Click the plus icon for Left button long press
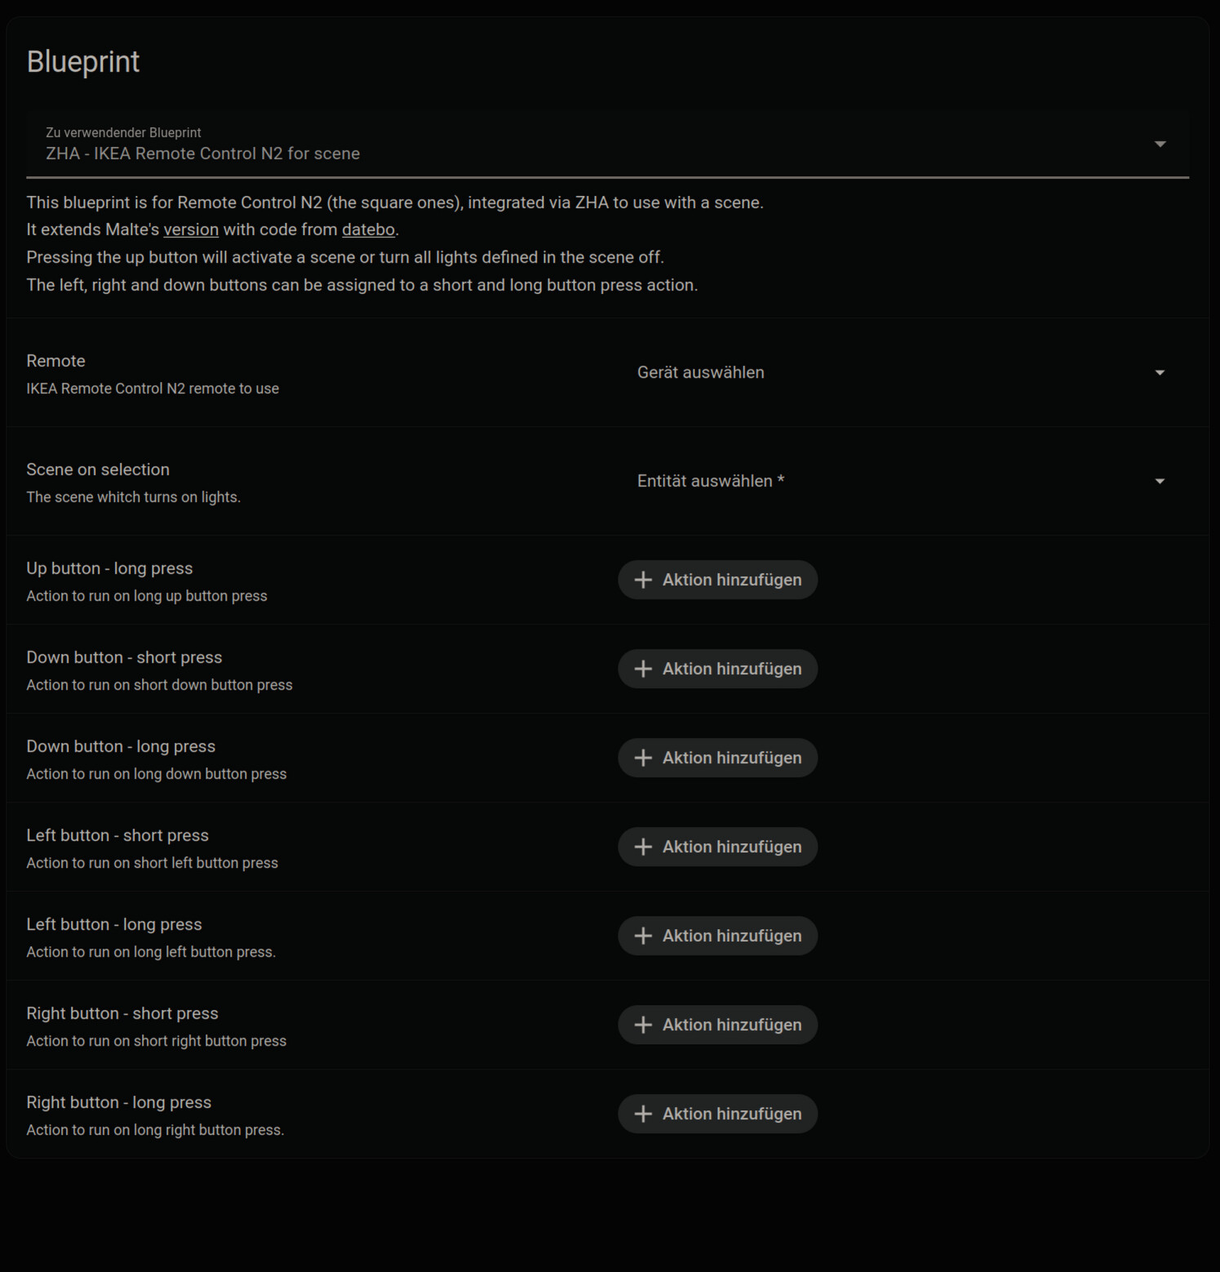Image resolution: width=1220 pixels, height=1272 pixels. coord(643,936)
